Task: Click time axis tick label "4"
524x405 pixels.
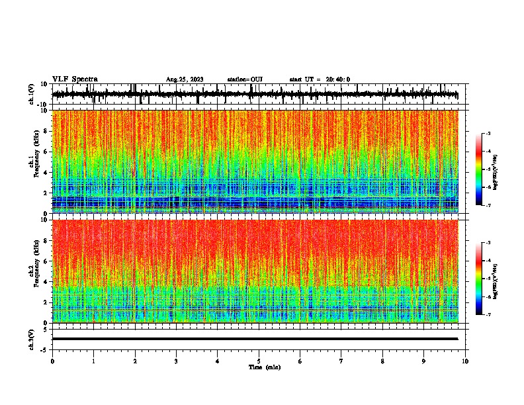Action: 218,361
